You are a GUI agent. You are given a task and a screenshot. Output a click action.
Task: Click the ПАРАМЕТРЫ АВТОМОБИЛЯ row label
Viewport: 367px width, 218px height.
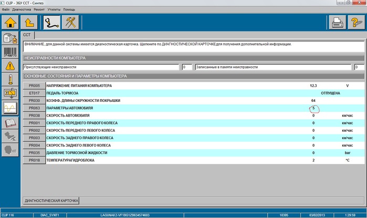(x=69, y=108)
